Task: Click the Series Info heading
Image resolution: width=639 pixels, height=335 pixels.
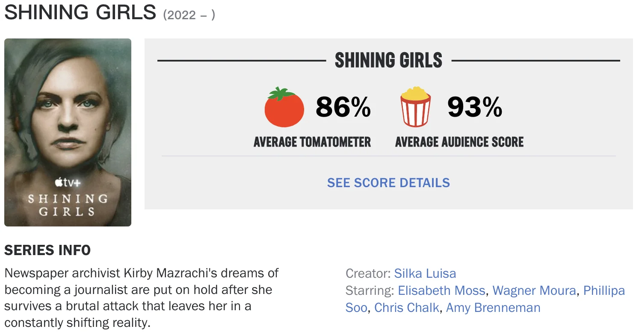Action: pyautogui.click(x=47, y=250)
